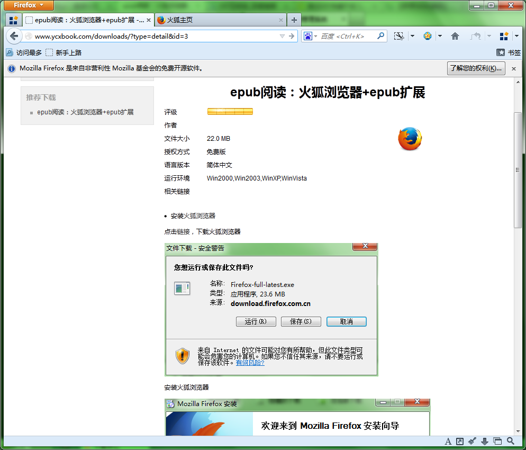Click the blue info icon in notification bar
The width and height of the screenshot is (526, 450).
pyautogui.click(x=12, y=68)
